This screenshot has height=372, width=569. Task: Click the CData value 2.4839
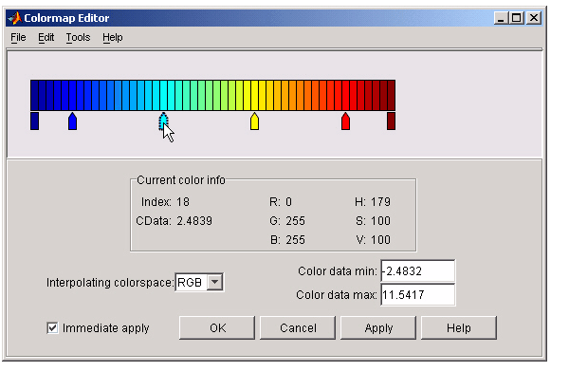[194, 221]
